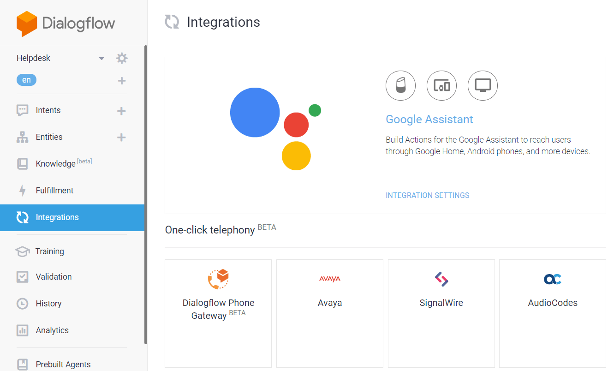Screen dimensions: 614x371
Task: Click the Google Assistant colored dots logo
Action: pyautogui.click(x=275, y=129)
